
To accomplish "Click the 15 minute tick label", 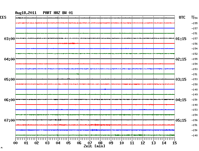I will point(174,143).
